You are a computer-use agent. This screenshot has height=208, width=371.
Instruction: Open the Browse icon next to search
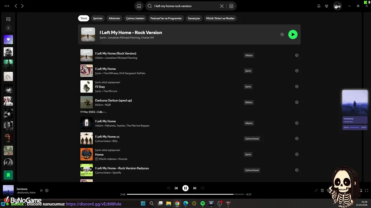point(231,6)
